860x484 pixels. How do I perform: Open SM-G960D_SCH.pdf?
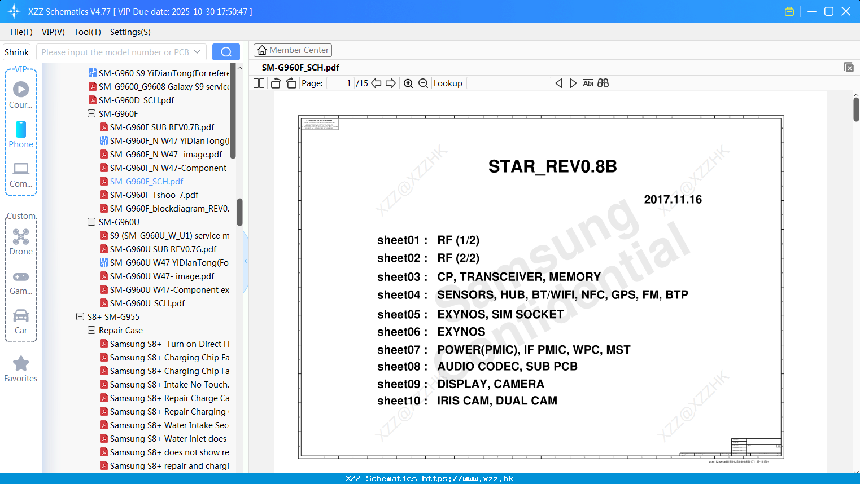(136, 100)
